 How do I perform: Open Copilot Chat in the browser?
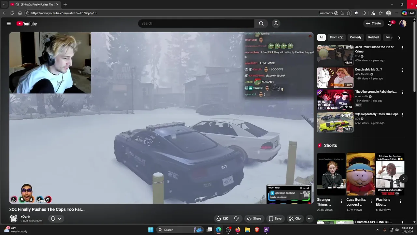tap(408, 13)
